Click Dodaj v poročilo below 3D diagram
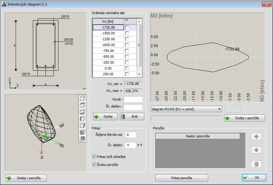The width and height of the screenshot is (273, 185). [26, 178]
